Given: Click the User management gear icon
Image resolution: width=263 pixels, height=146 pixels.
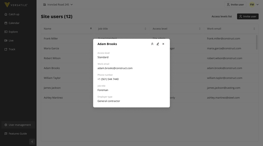Looking at the screenshot, I should (x=6, y=125).
